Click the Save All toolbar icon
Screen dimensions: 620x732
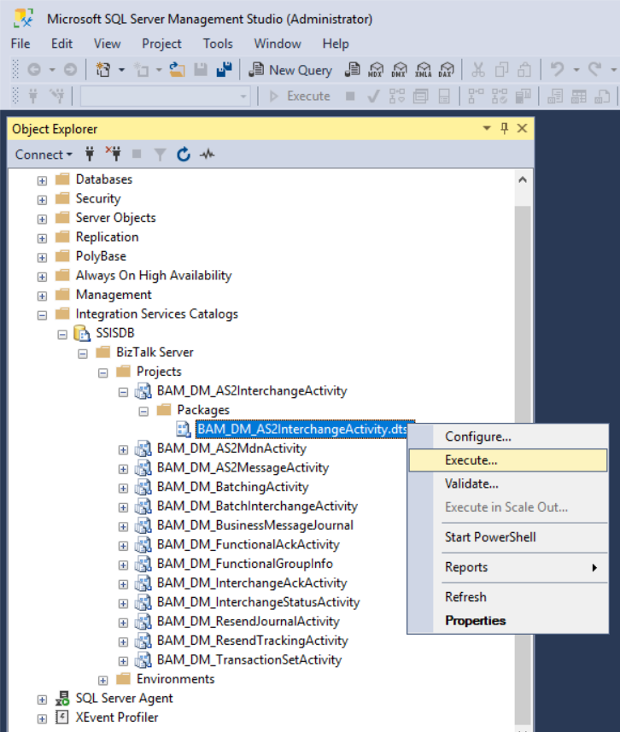(x=225, y=70)
